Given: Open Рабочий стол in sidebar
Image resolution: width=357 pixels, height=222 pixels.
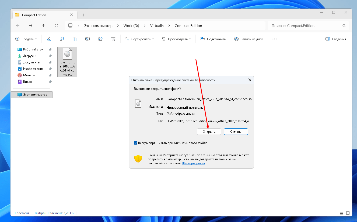Looking at the screenshot, I should tap(30, 49).
